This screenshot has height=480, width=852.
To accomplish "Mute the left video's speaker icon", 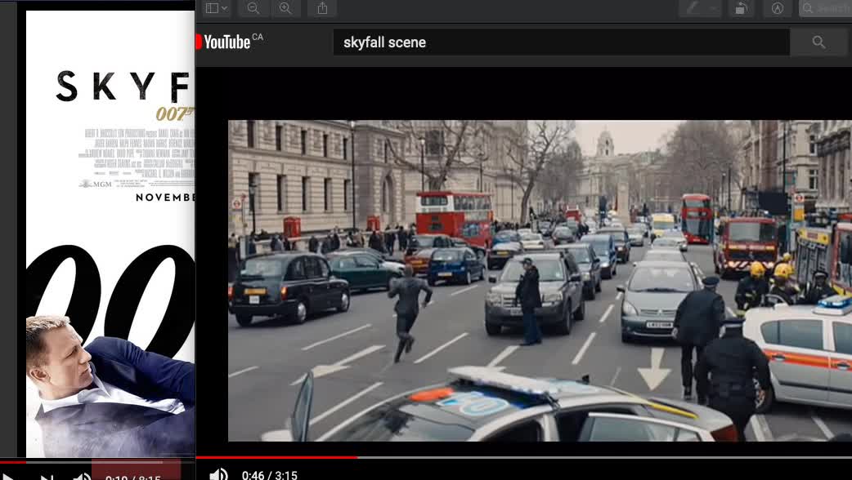I will (x=82, y=478).
